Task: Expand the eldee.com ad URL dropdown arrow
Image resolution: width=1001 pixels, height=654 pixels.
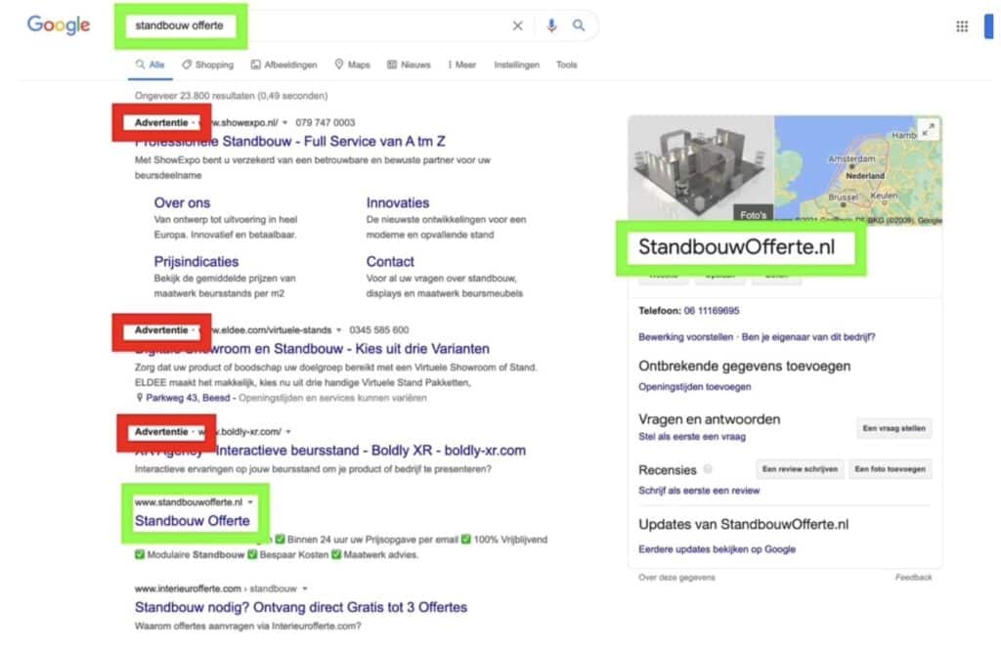Action: pyautogui.click(x=339, y=330)
